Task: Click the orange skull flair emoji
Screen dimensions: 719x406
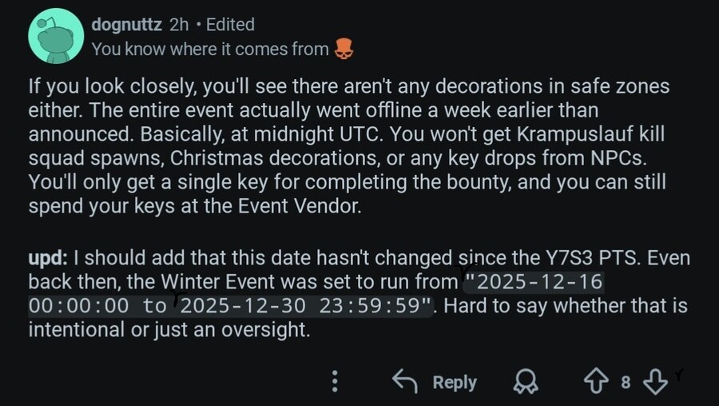Action: 343,50
